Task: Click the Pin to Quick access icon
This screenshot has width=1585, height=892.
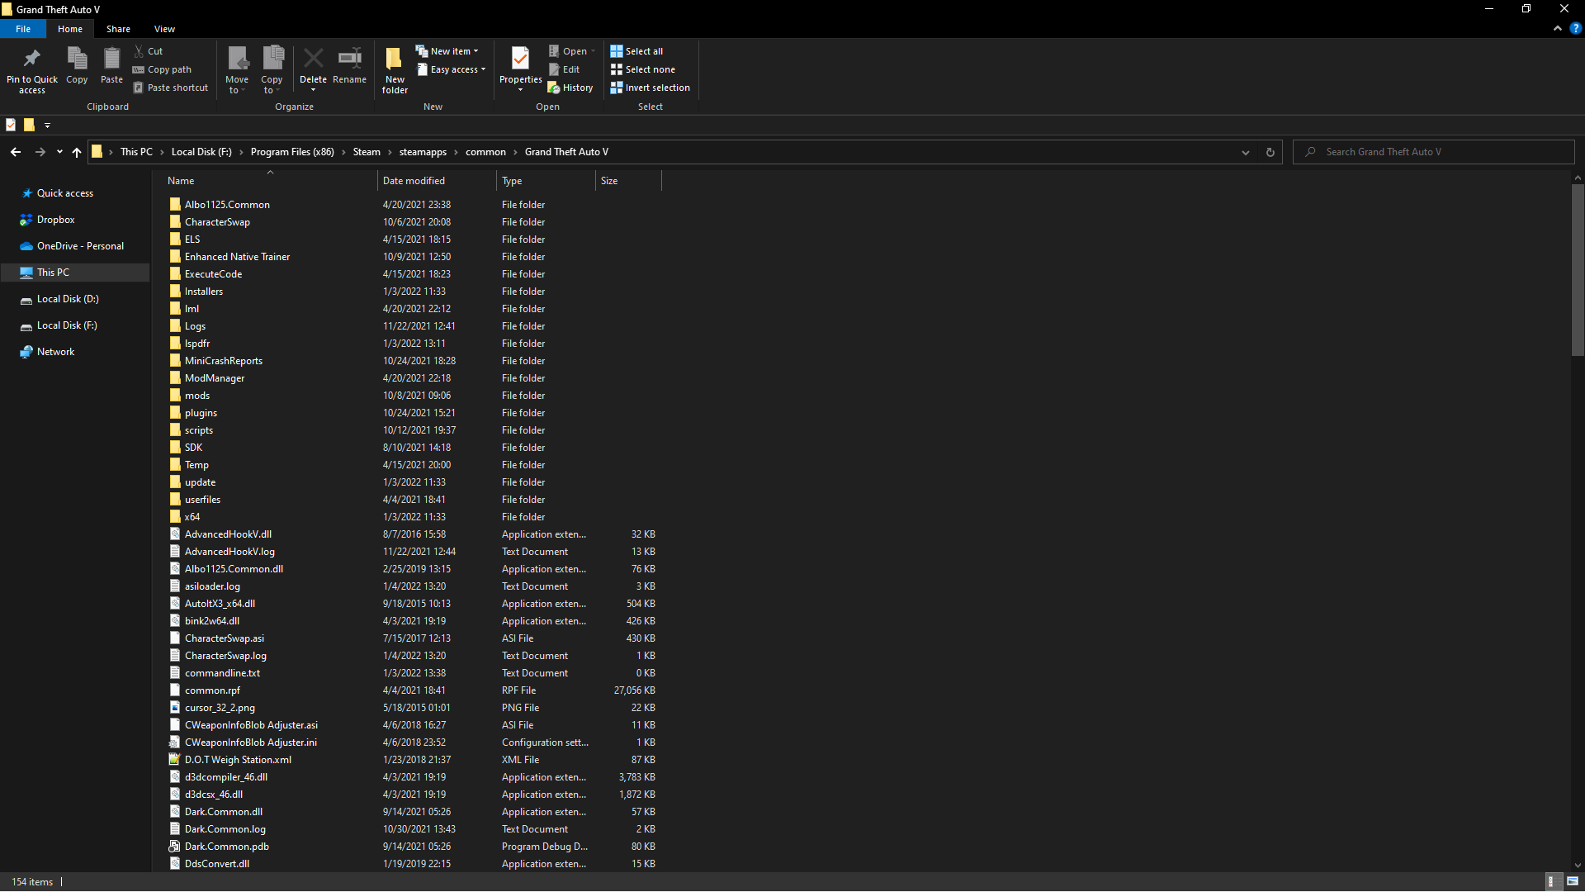Action: (x=32, y=59)
